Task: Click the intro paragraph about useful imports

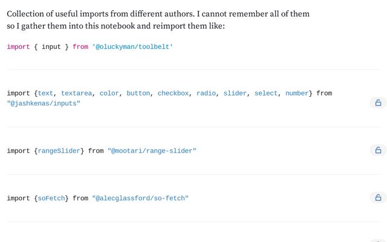Action: pos(158,20)
